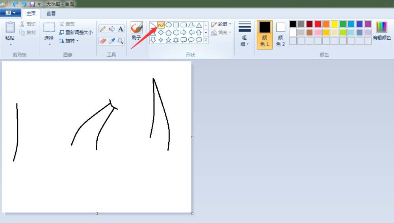Activate Color 2 (颜色 2) selector
Viewport: 394px width, 223px height.
click(x=281, y=35)
